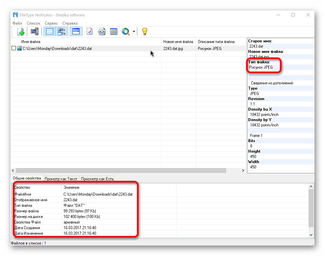Toggle the list view toolbar button
The image size is (325, 256).
click(50, 32)
